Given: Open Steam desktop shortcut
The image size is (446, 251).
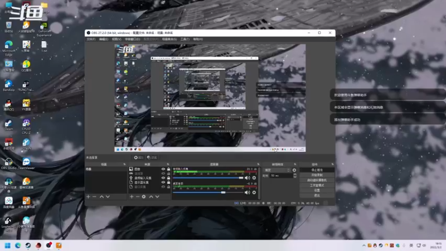Looking at the screenshot, I should coord(8,124).
